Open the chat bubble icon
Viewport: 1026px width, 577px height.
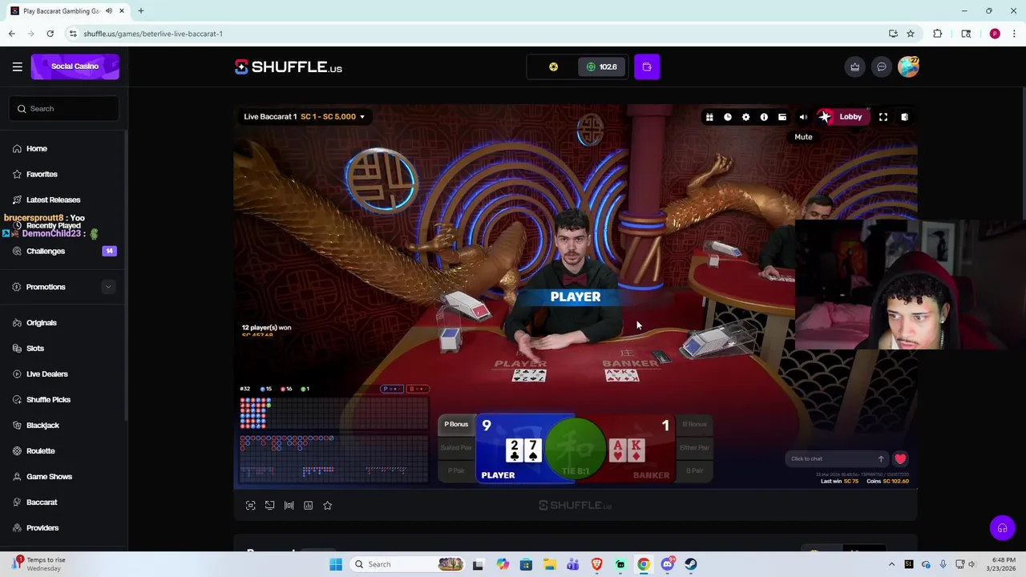[881, 67]
